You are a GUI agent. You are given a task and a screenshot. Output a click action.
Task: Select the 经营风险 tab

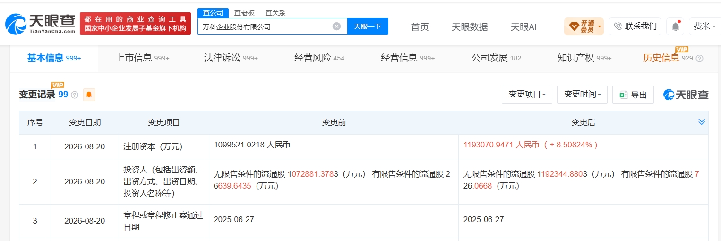(319, 58)
